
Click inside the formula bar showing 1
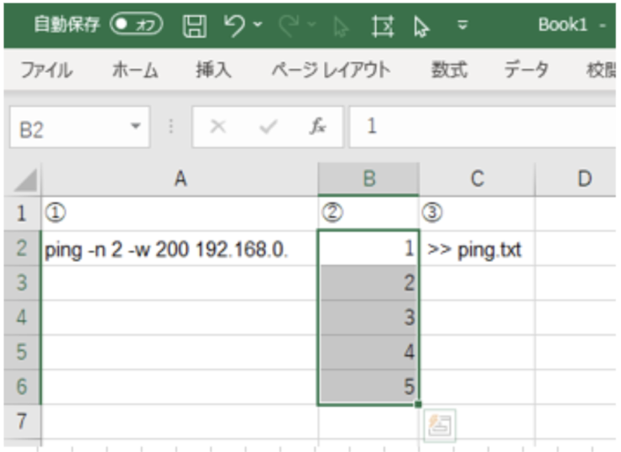pos(478,127)
